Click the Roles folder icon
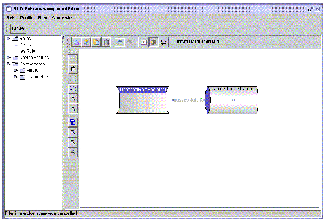Image resolution: width=326 pixels, height=222 pixels. [15, 39]
